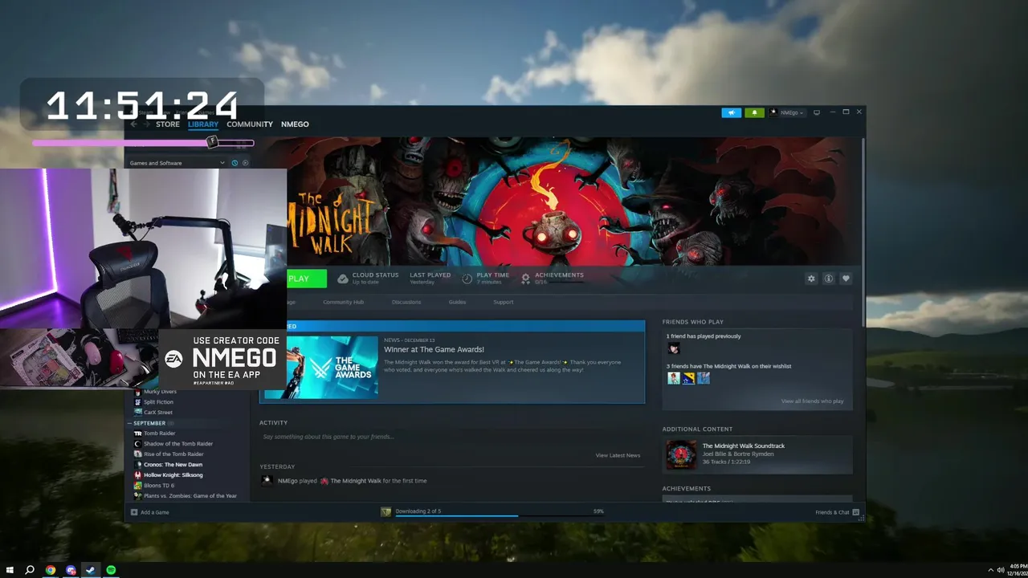Select CarX Street in the library list
Image resolution: width=1028 pixels, height=578 pixels.
158,413
